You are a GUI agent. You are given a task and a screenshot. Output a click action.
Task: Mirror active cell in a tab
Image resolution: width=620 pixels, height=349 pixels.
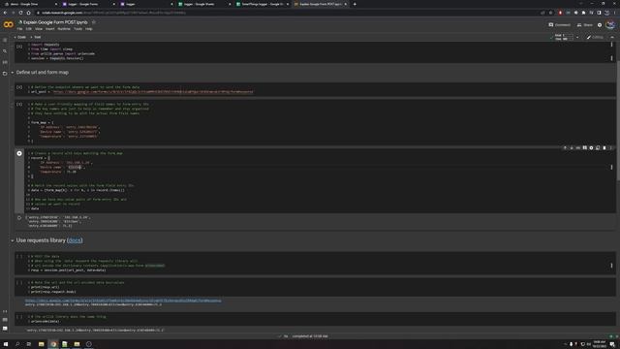point(598,147)
